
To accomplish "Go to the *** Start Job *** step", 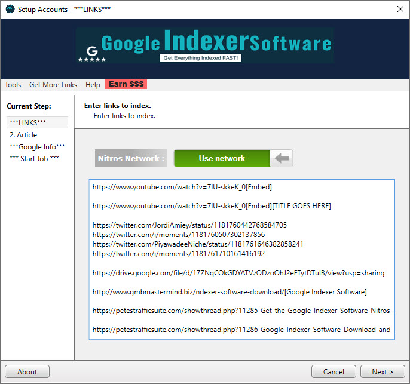I will (34, 159).
